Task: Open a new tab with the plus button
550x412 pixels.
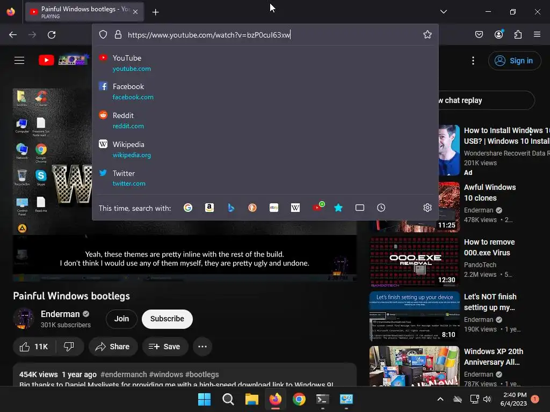Action: [155, 12]
